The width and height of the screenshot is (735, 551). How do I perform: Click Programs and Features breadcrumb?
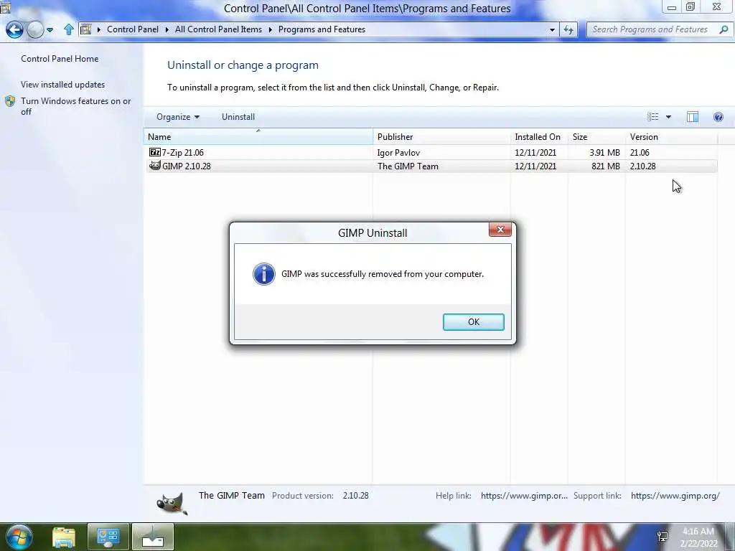[322, 29]
